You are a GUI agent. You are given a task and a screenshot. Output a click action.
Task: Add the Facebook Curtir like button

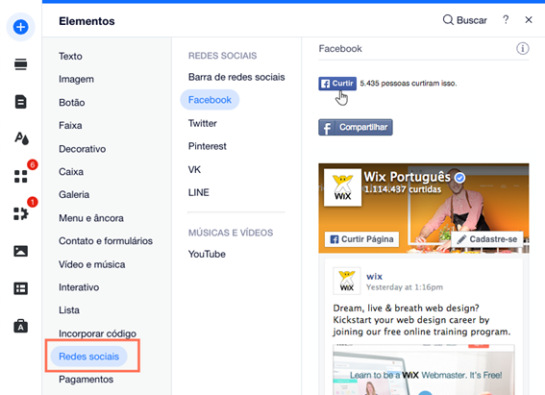click(x=337, y=84)
